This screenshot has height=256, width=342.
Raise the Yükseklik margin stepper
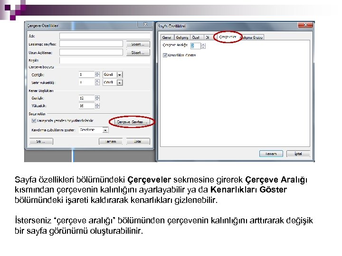[97, 104]
